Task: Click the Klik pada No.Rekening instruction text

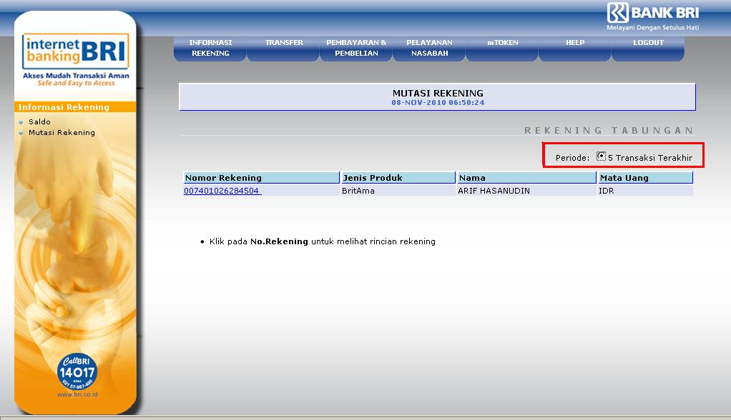Action: (x=322, y=241)
